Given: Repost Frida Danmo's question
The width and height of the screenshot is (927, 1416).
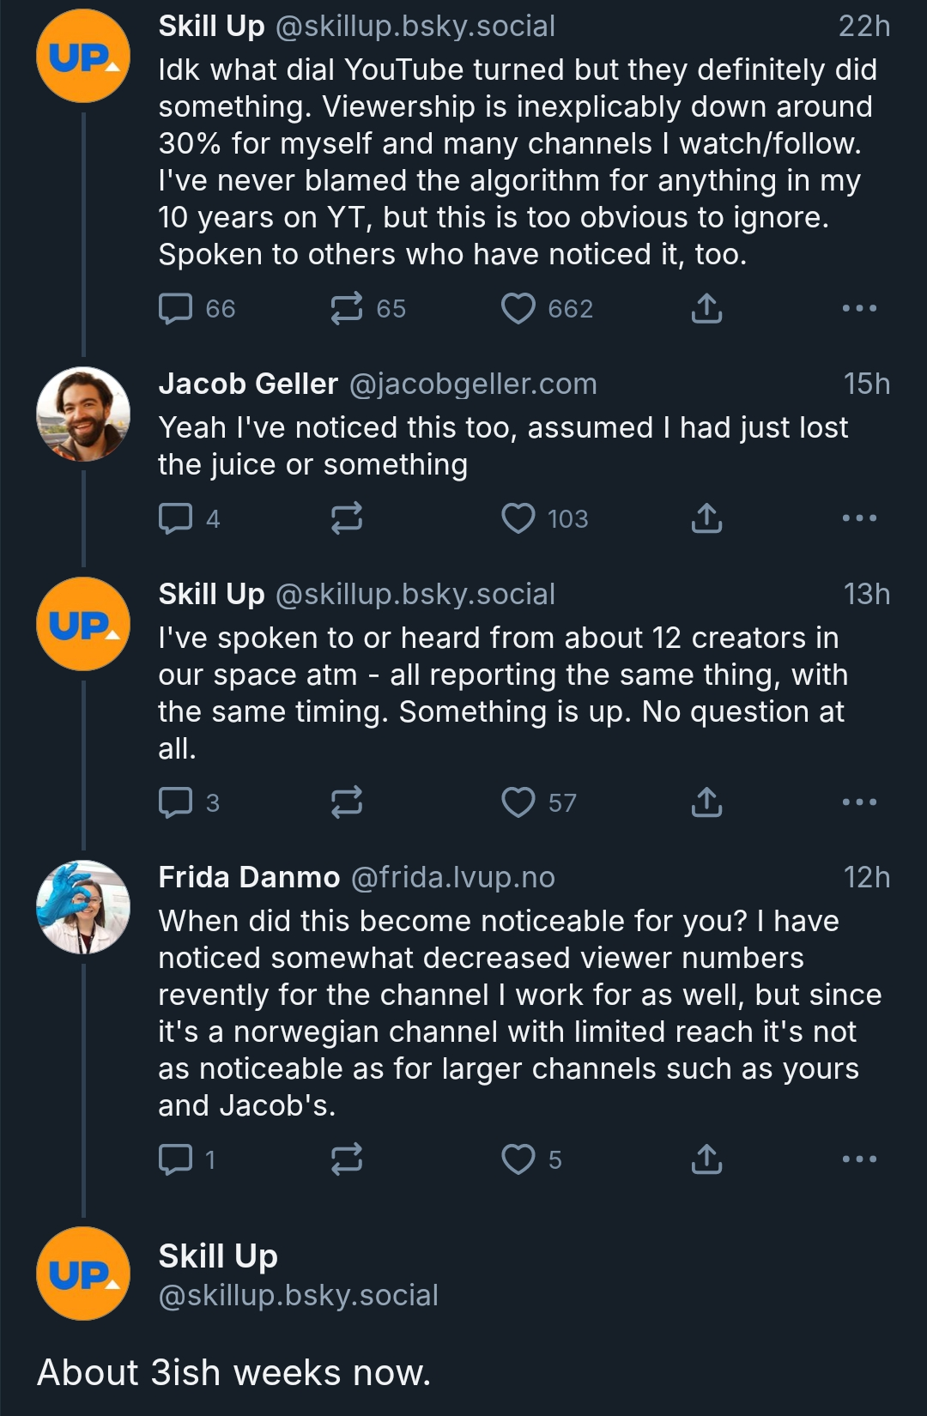Looking at the screenshot, I should coord(347,1159).
